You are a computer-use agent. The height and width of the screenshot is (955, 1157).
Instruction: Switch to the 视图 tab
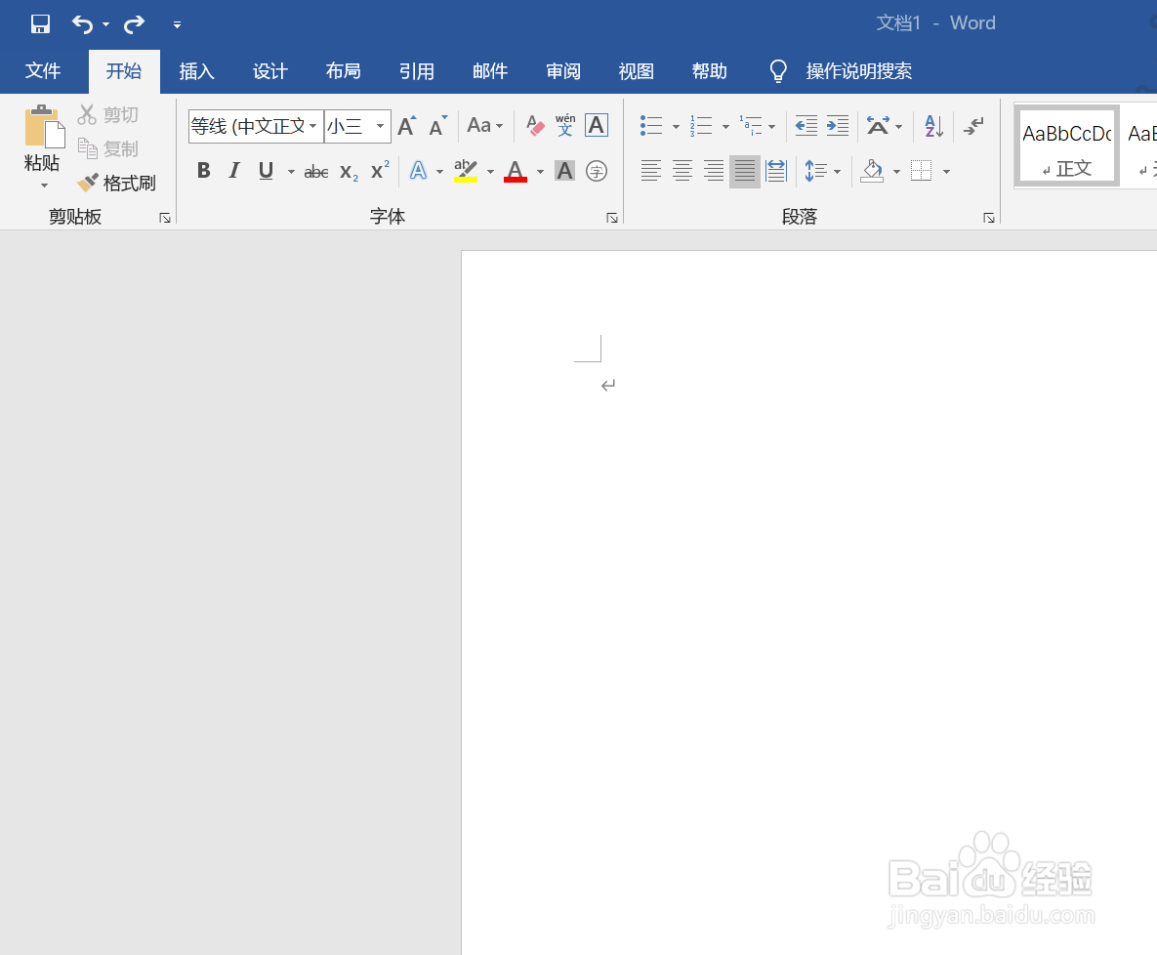pos(636,71)
